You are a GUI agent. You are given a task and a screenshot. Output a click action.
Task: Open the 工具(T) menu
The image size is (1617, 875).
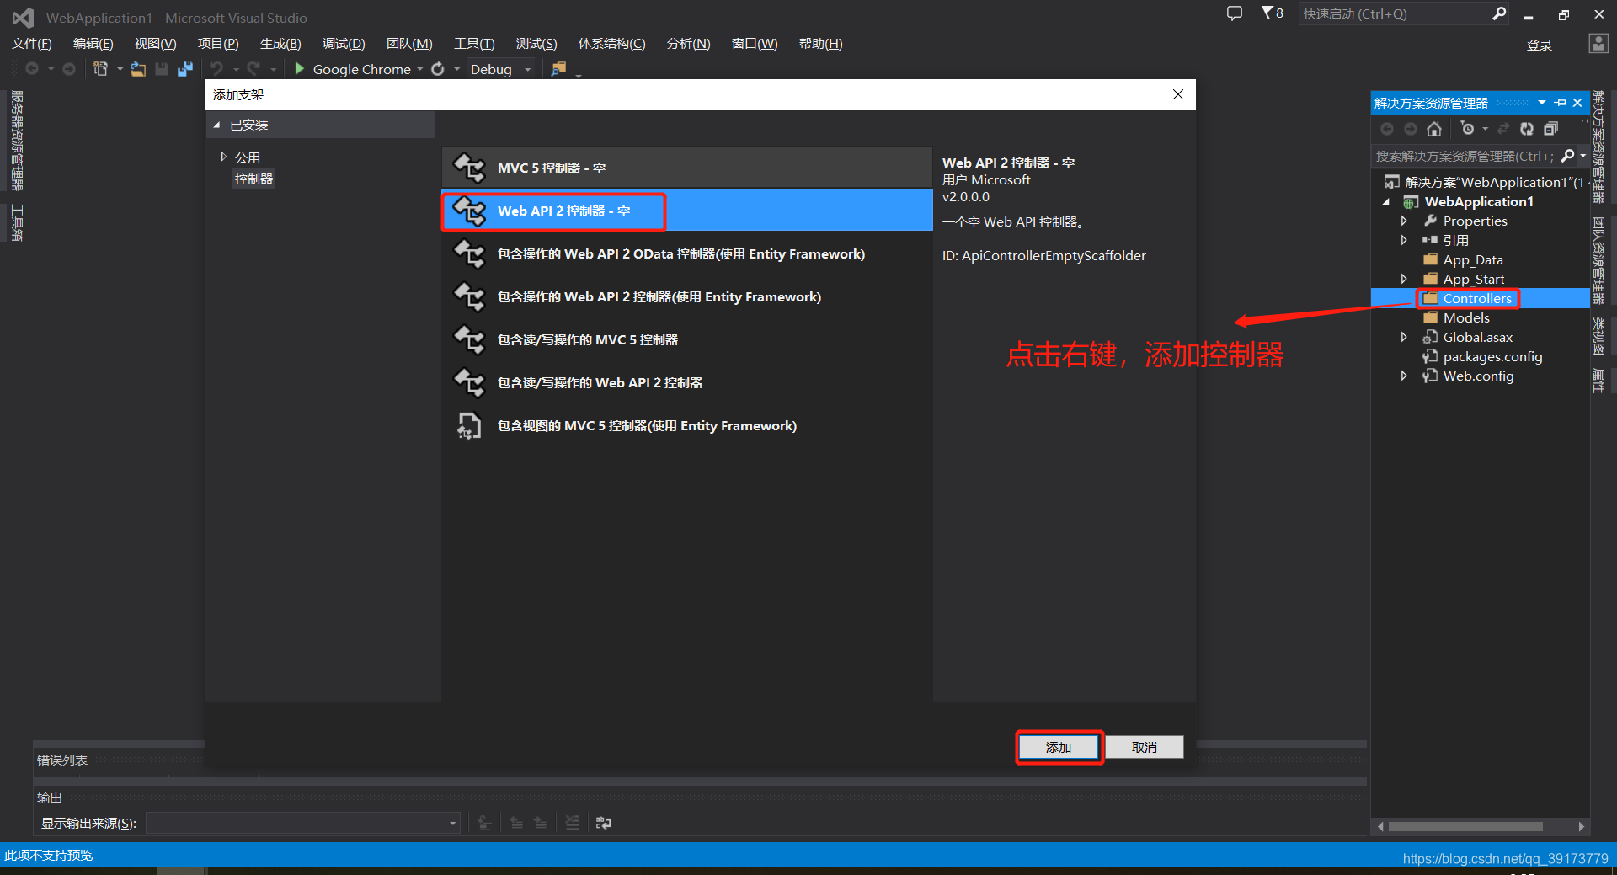click(x=474, y=44)
